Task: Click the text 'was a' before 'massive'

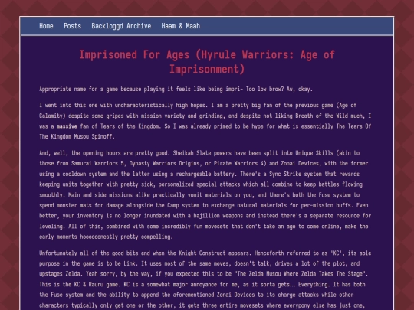Action: tap(47, 126)
